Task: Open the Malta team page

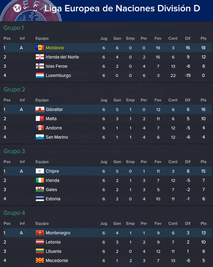Action: [51, 119]
